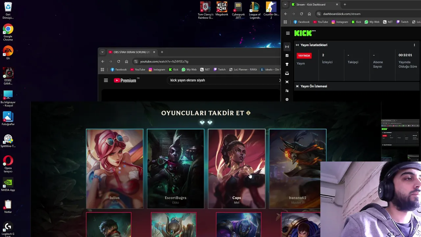
Task: Open the Fotoğraflar desktop icon
Action: [x=8, y=119]
